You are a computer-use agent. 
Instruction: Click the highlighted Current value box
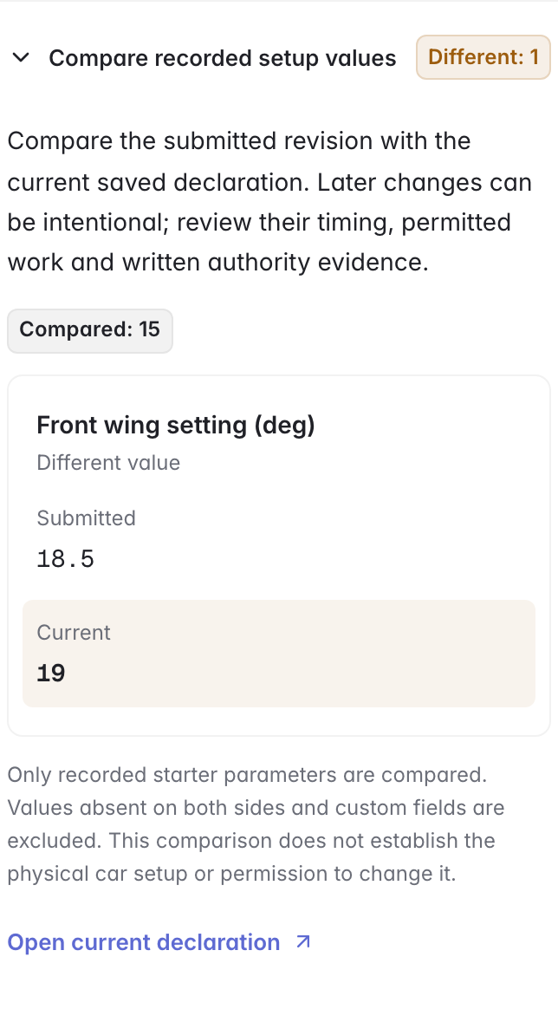(279, 653)
